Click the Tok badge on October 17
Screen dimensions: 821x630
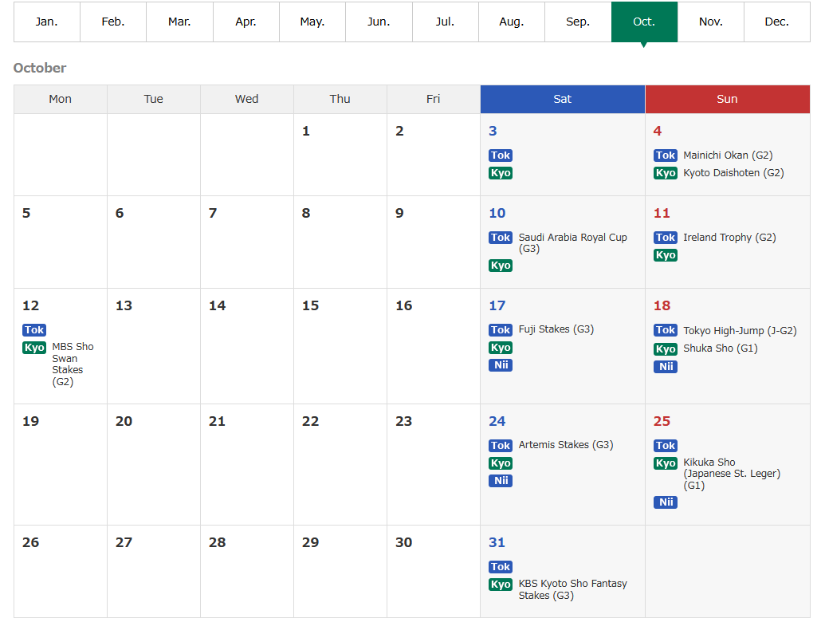501,330
